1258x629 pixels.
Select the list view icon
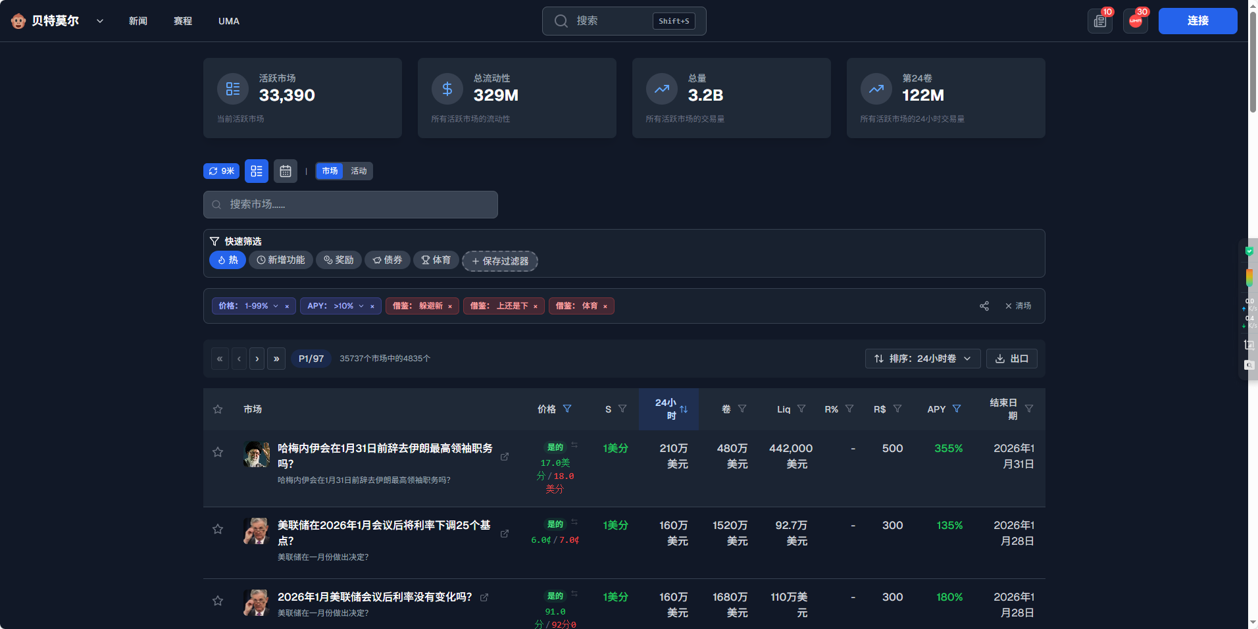[x=257, y=171]
